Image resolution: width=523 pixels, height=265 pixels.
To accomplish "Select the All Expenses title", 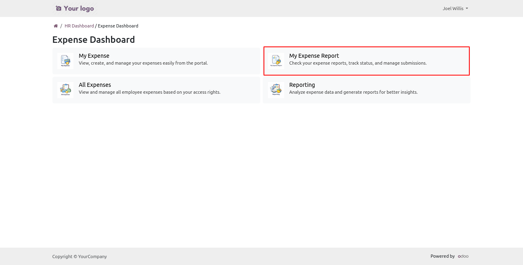I will tap(95, 85).
